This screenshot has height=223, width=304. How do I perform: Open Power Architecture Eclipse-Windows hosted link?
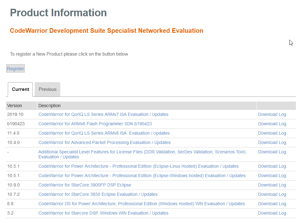pyautogui.click(x=142, y=176)
